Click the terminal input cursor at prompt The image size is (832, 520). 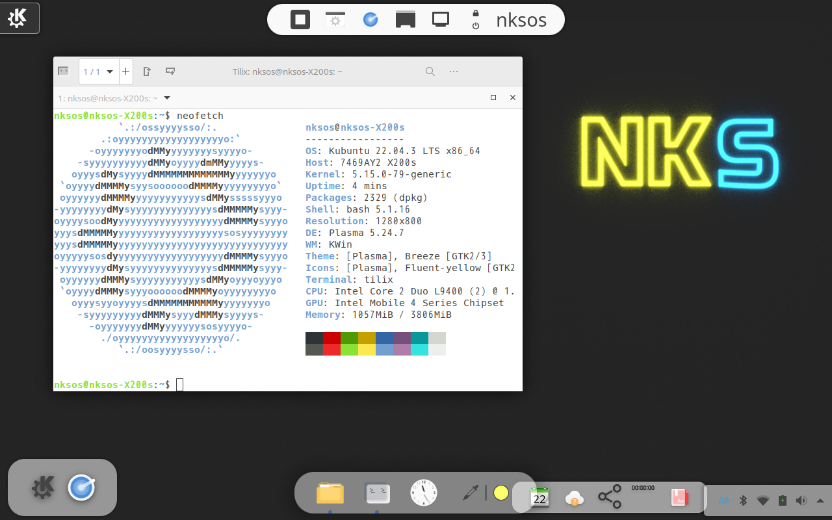pos(180,385)
